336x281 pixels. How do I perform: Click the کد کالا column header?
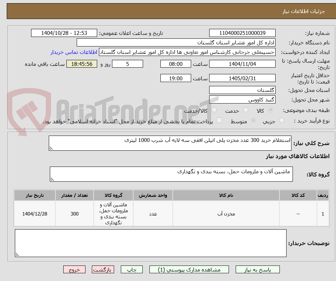tap(298, 195)
